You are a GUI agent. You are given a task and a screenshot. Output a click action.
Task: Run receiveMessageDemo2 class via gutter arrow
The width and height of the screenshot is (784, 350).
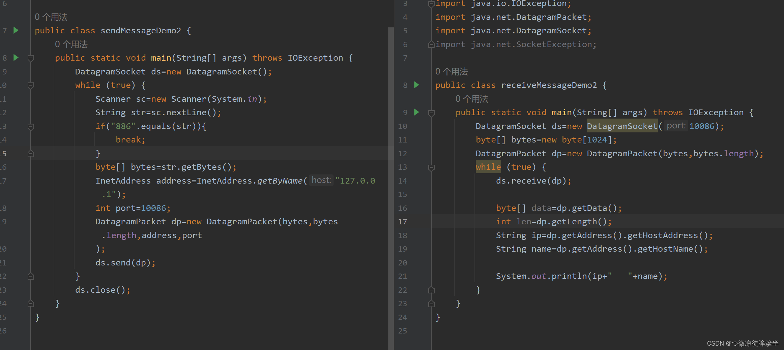(416, 85)
